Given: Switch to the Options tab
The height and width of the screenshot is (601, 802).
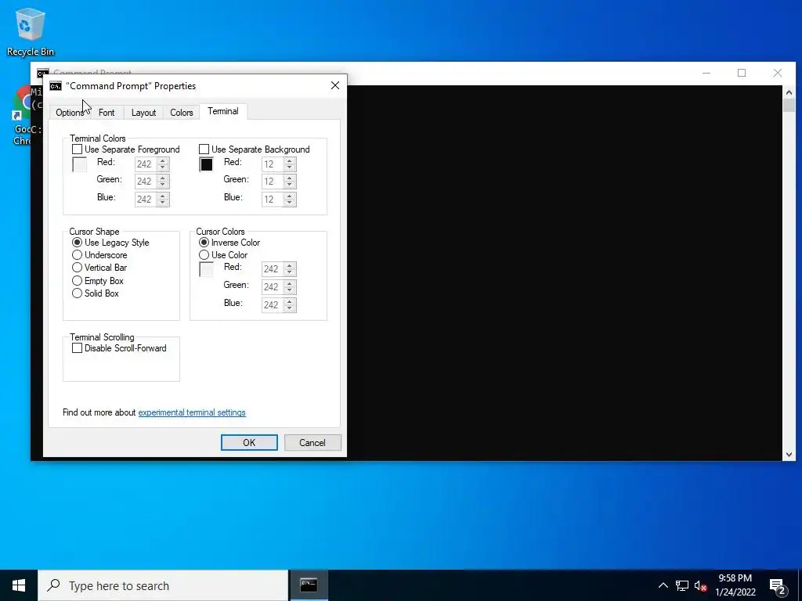Looking at the screenshot, I should 70,113.
